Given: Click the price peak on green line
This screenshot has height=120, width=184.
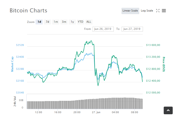Looking at the screenshot, I should tap(91, 41).
